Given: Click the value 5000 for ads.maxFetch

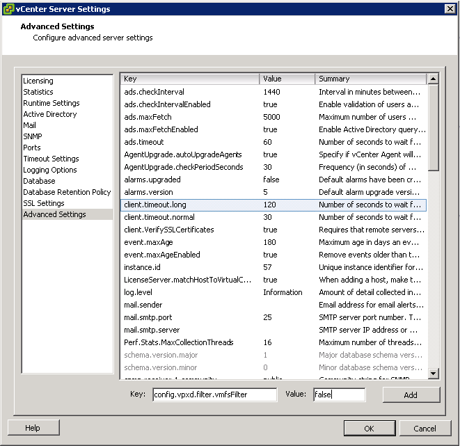Looking at the screenshot, I should click(271, 118).
